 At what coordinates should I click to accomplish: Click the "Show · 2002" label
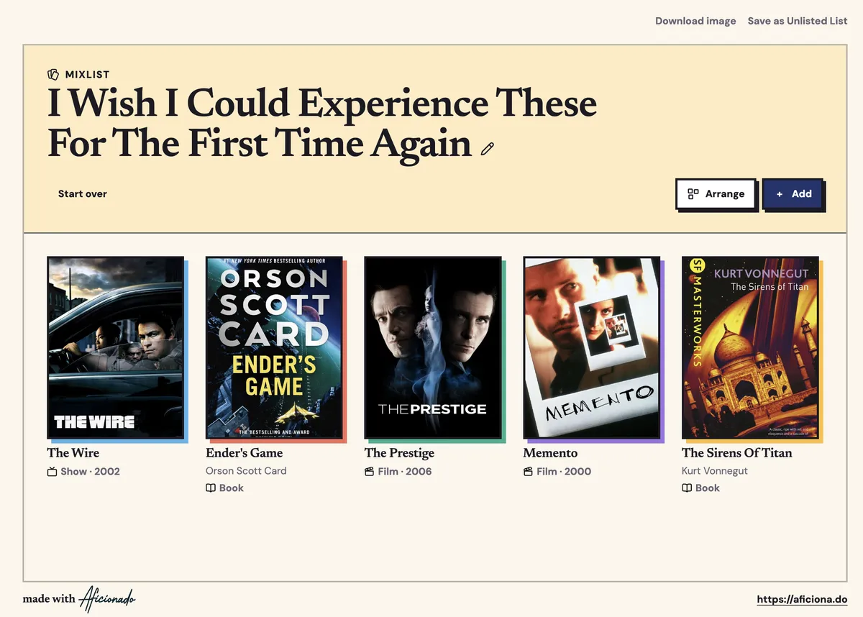(x=90, y=472)
